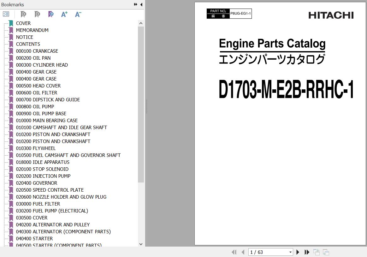This screenshot has width=367, height=257.
Task: Click the bookmark icon beside 000100 CRANKCASE
Action: click(11, 51)
